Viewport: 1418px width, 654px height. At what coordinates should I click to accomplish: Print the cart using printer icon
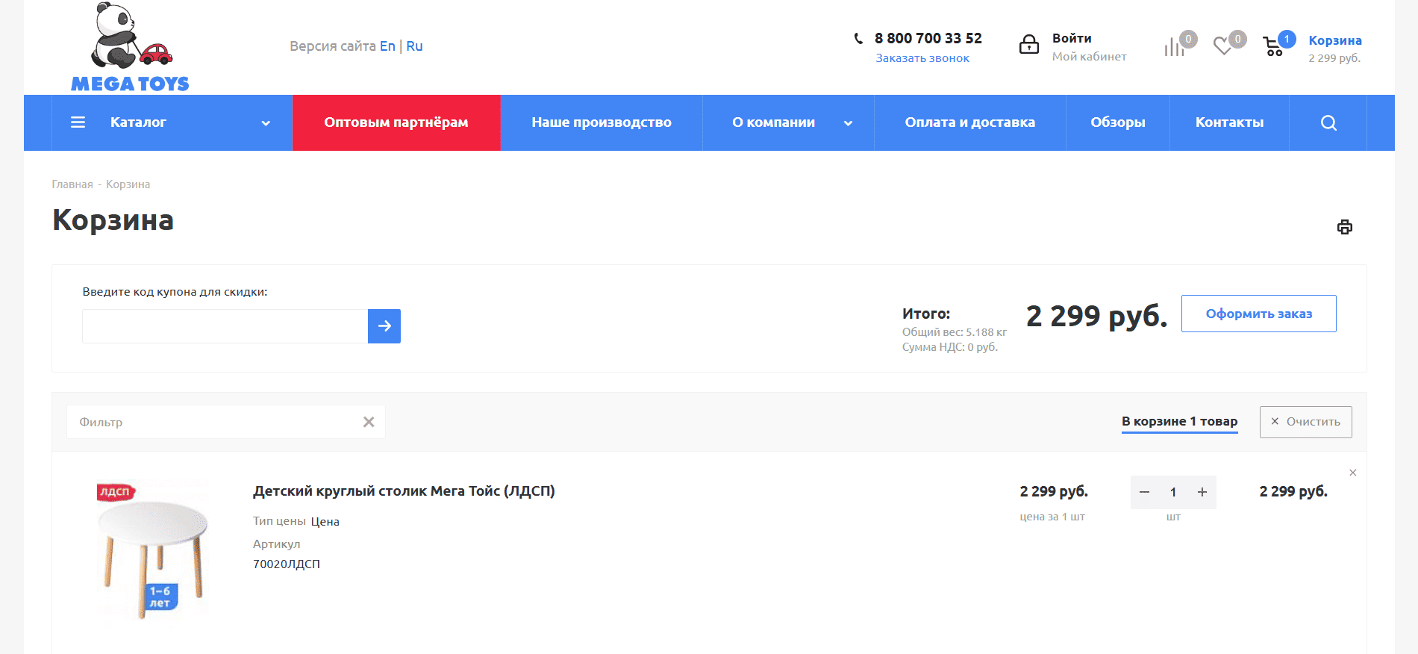(1345, 227)
